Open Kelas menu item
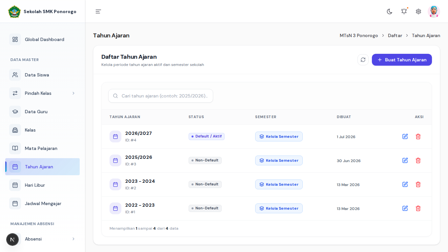 coord(42,130)
